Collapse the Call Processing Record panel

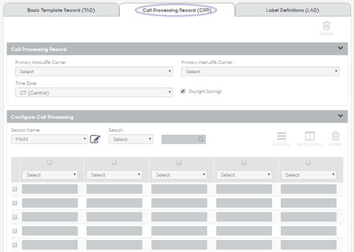tap(341, 48)
